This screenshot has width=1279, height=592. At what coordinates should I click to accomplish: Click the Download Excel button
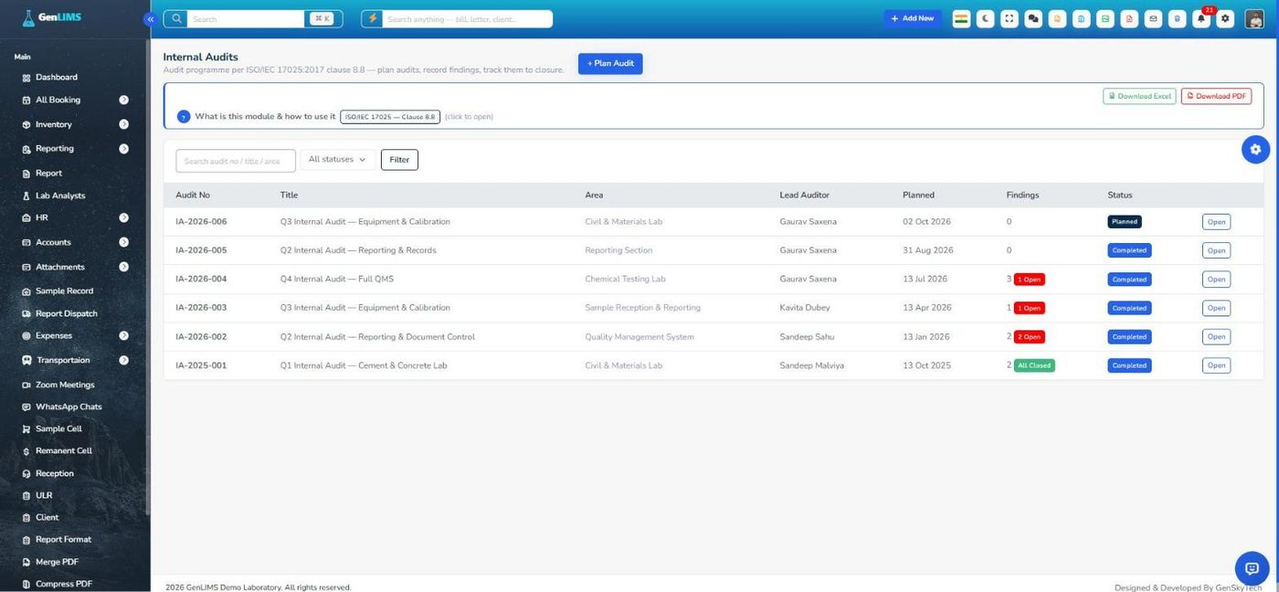(x=1139, y=96)
